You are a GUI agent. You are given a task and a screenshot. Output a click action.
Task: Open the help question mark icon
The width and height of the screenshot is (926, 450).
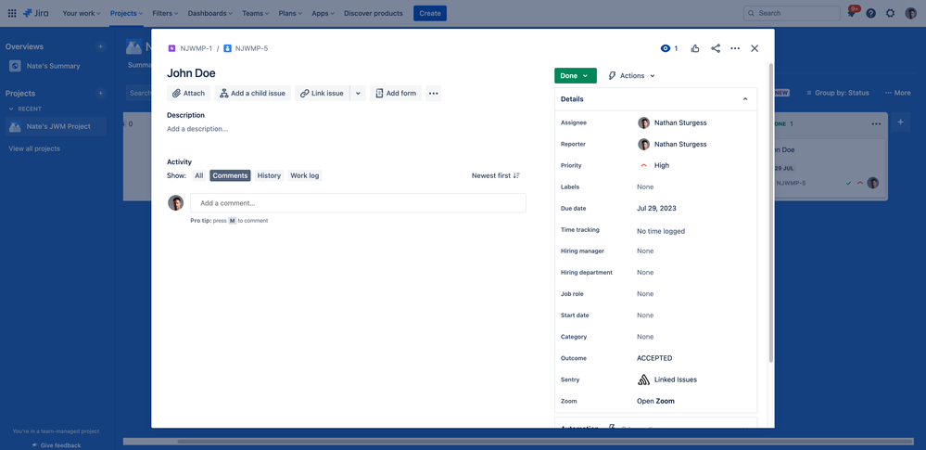point(870,13)
